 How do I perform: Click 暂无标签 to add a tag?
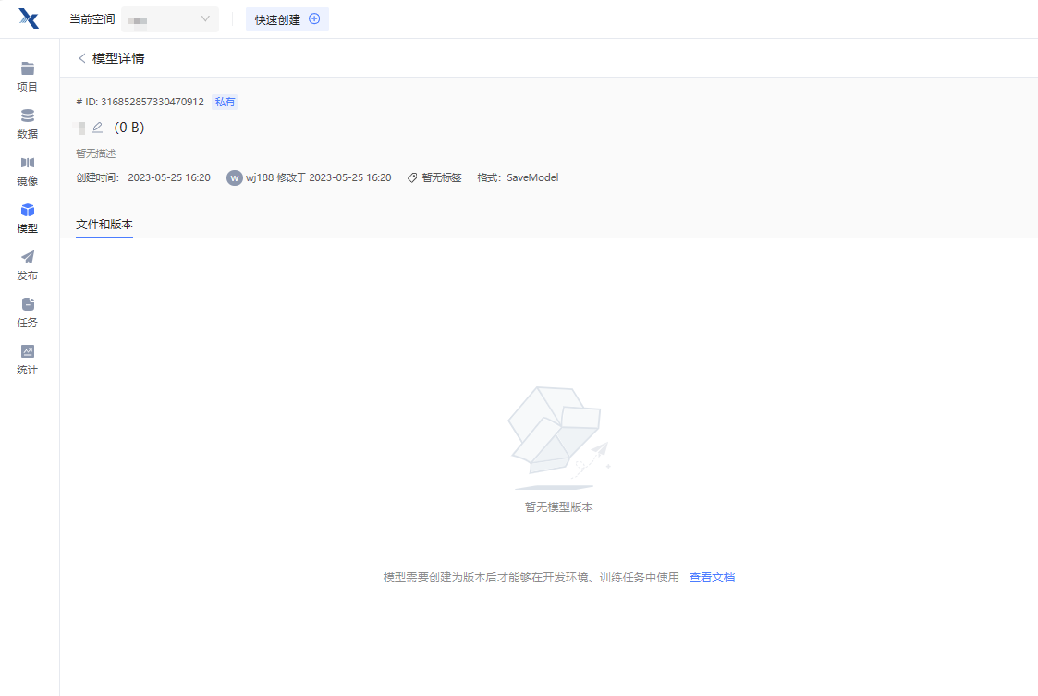[x=441, y=177]
